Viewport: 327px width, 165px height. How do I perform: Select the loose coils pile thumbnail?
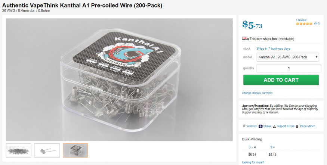[19, 150]
